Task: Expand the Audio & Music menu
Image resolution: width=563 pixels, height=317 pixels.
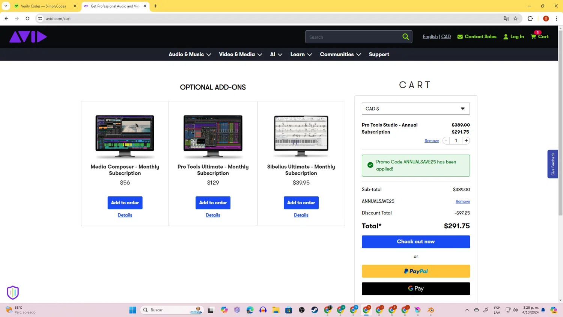Action: (x=190, y=54)
